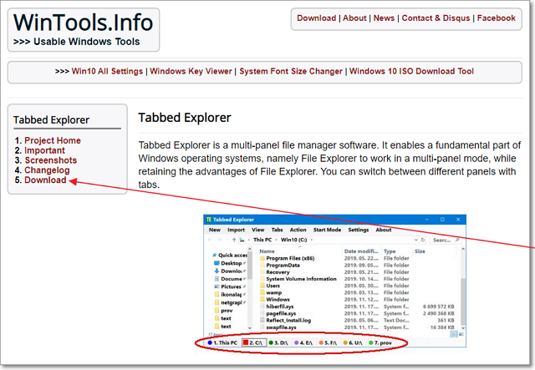Expand the chevron after This PC breadcrumb

point(277,239)
